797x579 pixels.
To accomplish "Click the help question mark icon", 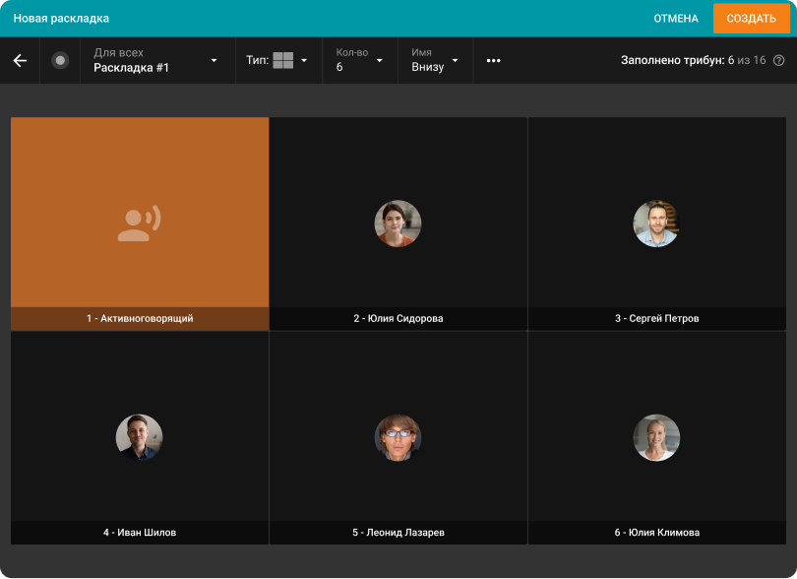I will [x=778, y=61].
